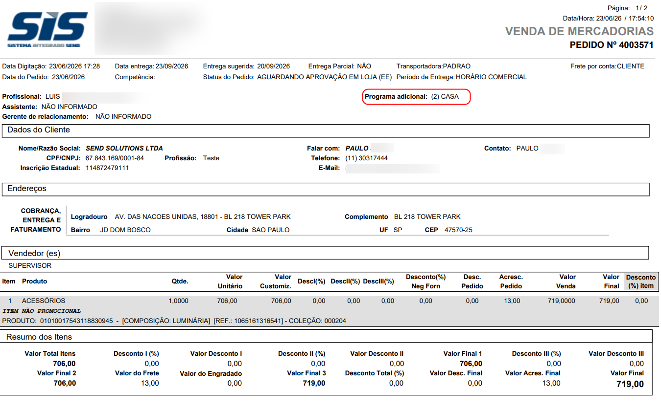Click the shaded Desconto (%) item header

point(641,281)
